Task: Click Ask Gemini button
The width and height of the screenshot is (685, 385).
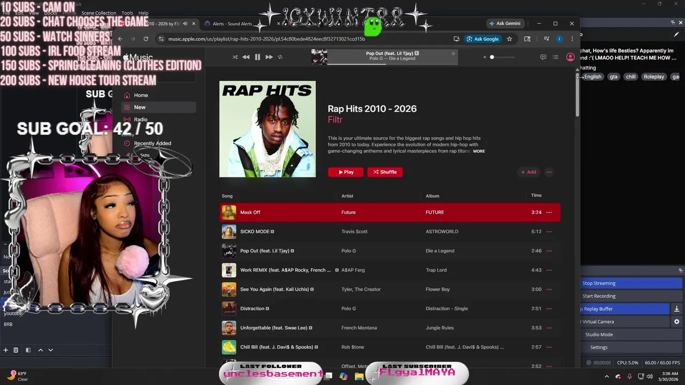Action: [x=505, y=24]
